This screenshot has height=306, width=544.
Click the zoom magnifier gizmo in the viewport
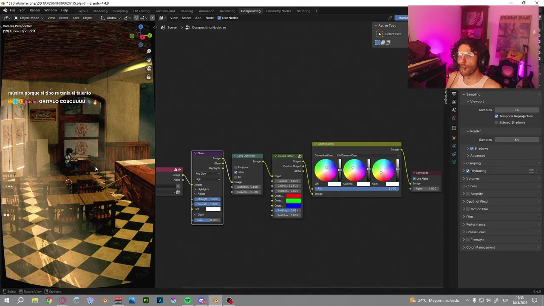pos(149,51)
